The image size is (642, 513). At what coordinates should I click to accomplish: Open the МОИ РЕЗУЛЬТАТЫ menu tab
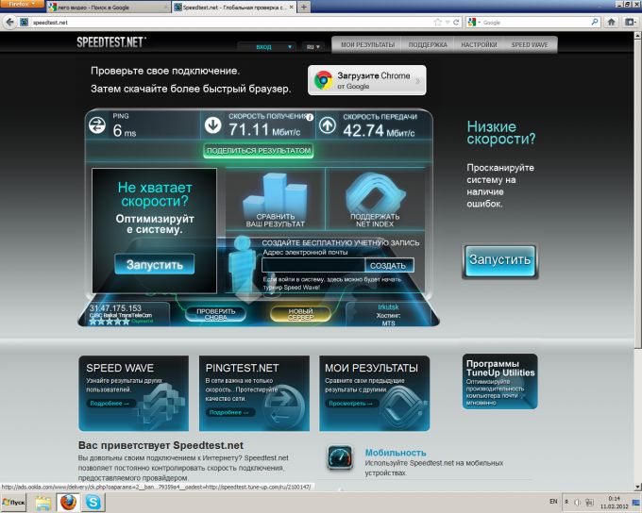pos(367,45)
